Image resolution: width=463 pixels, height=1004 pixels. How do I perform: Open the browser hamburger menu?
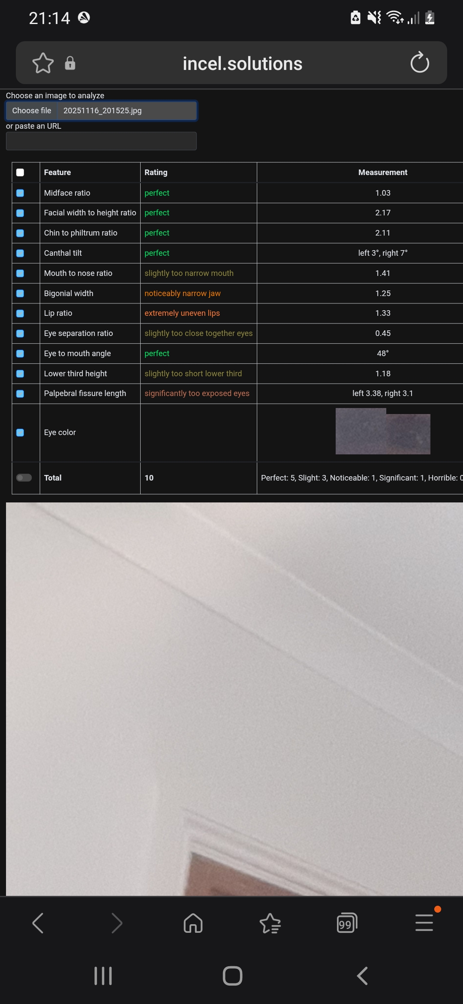coord(424,923)
